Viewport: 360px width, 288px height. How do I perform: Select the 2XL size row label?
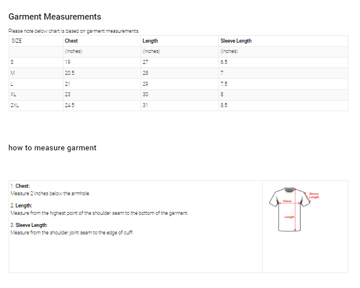[x=15, y=105]
